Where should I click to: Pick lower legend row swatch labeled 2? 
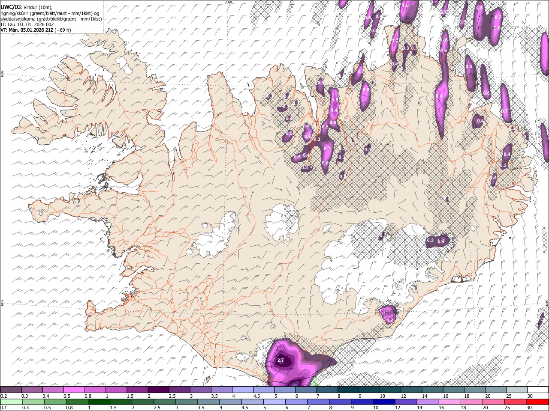[x=143, y=402]
